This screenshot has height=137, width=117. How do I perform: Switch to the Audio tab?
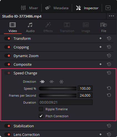click(30, 27)
